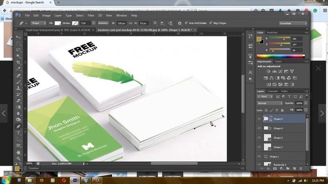Open the Shape tool mode dropdown
Screen dimensions: 328x184
(39, 23)
